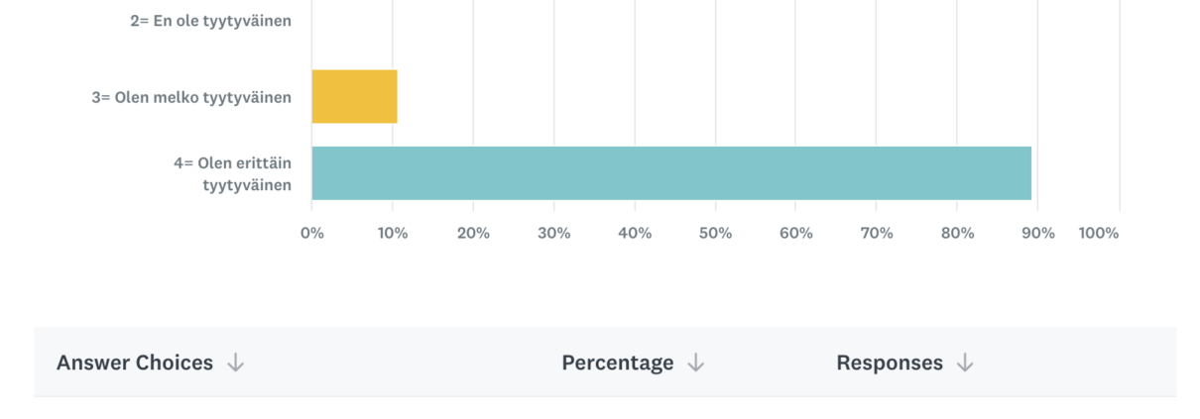This screenshot has width=1200, height=419.
Task: Click the 90% axis label
Action: [x=1038, y=234]
